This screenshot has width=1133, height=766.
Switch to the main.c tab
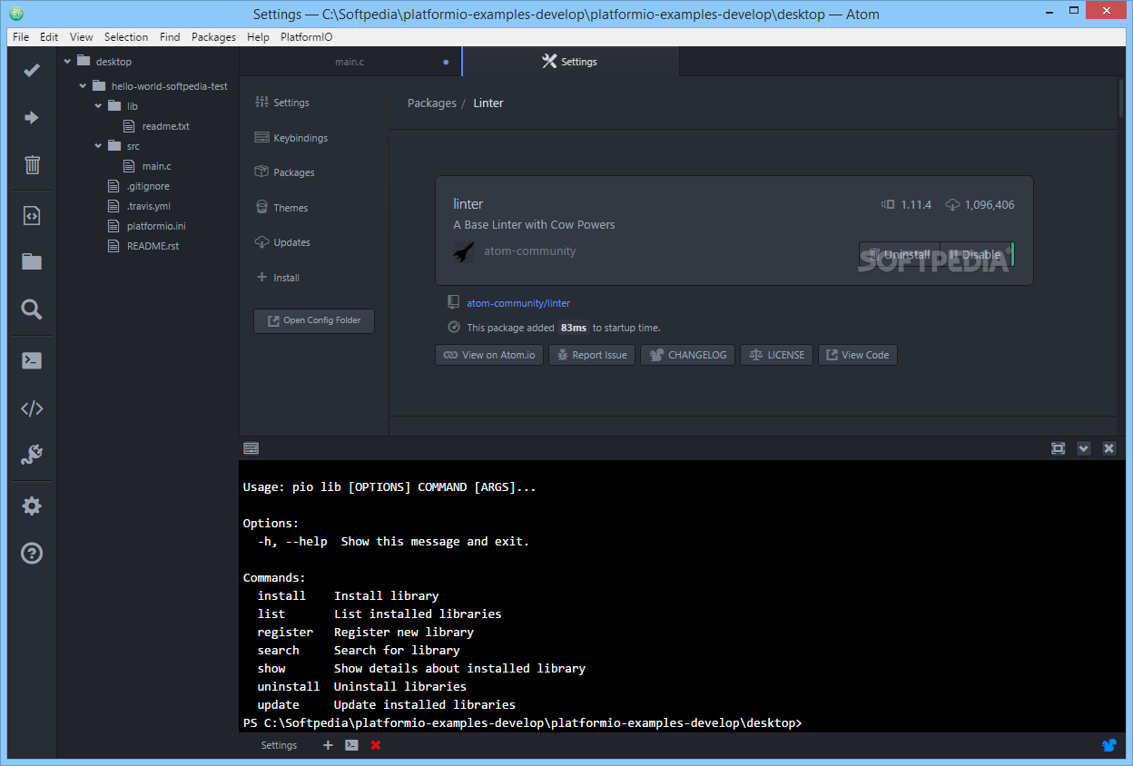[350, 62]
